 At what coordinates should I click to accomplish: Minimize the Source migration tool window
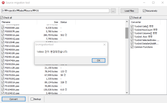pos(144,2)
